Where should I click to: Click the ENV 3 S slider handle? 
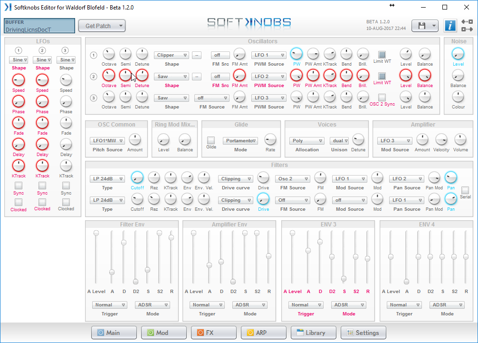pyautogui.click(x=344, y=279)
